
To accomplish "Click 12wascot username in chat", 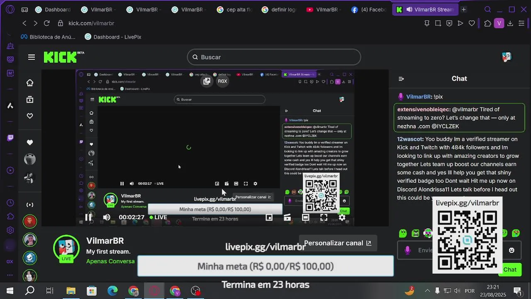I will click(x=410, y=139).
